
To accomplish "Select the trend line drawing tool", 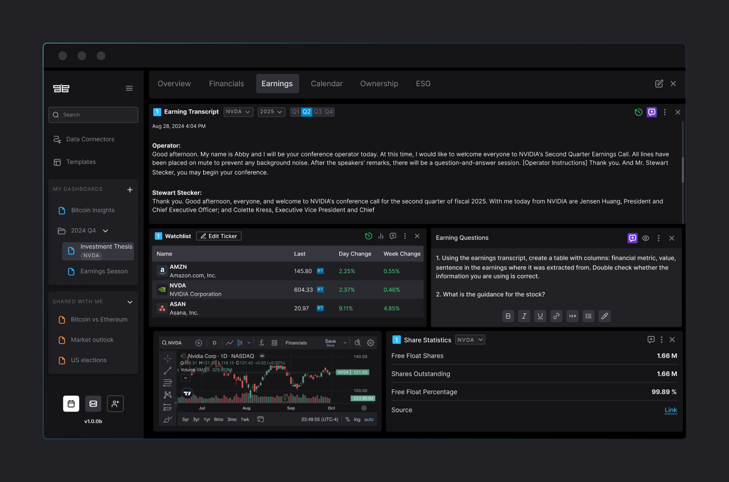I will tap(167, 371).
